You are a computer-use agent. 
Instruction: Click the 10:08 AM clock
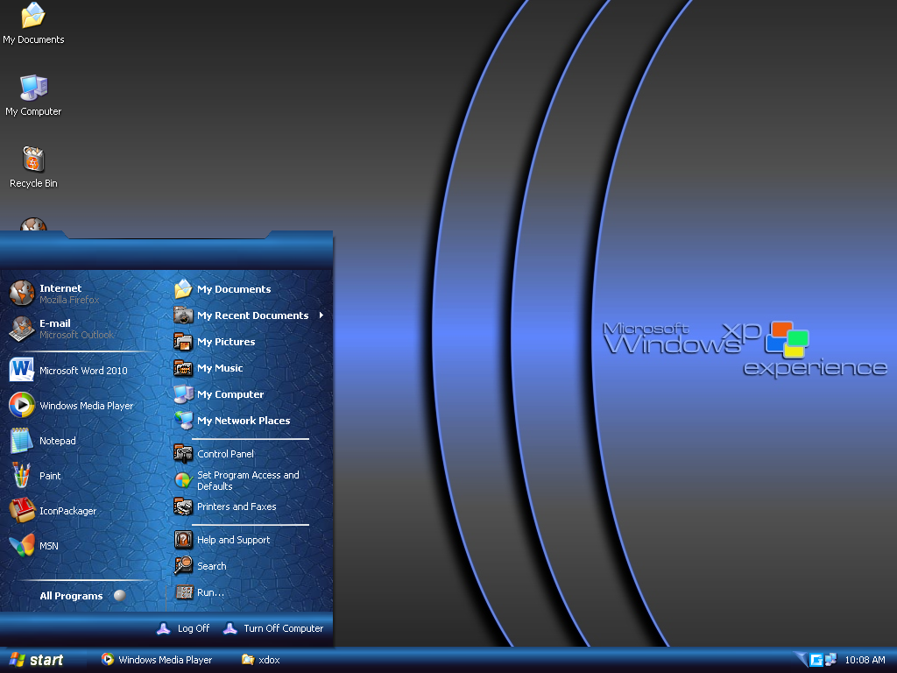coord(865,660)
